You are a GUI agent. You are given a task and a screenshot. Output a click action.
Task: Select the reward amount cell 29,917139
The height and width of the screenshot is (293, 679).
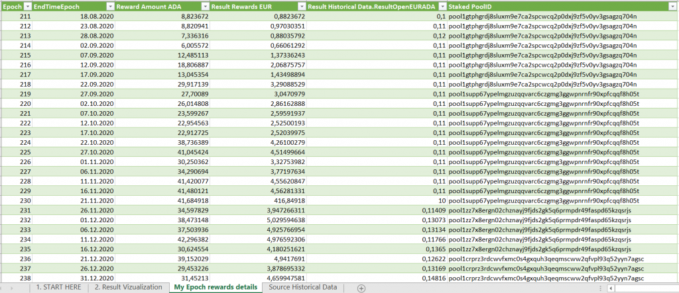163,84
